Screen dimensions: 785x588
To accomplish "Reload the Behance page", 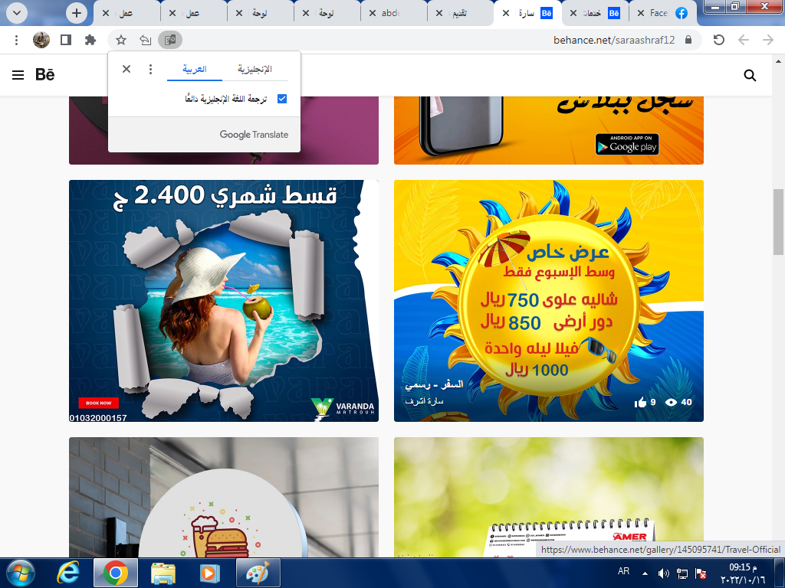I will pyautogui.click(x=719, y=40).
